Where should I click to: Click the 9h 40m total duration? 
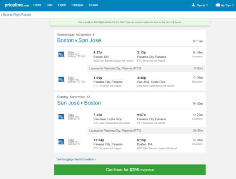click(198, 104)
